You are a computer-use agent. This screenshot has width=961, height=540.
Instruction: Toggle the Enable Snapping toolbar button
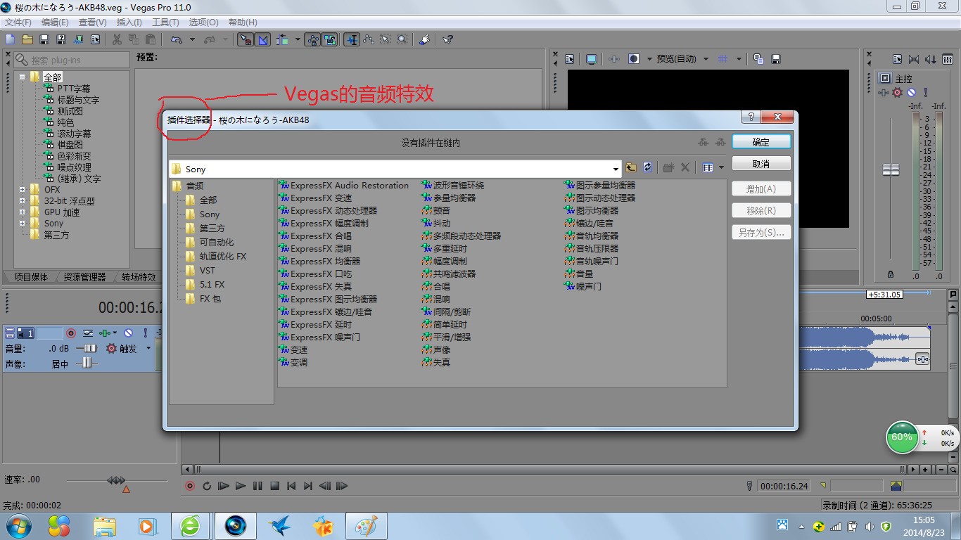click(x=246, y=39)
